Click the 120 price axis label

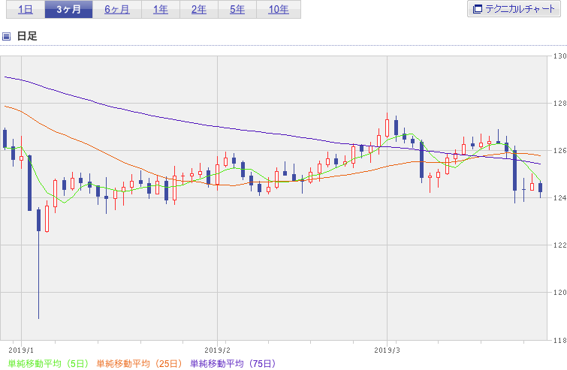pos(560,293)
